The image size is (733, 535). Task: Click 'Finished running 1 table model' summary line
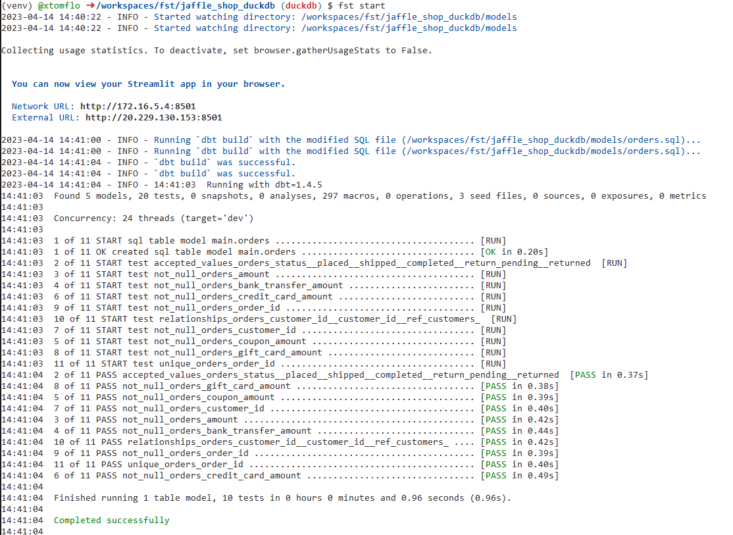282,497
